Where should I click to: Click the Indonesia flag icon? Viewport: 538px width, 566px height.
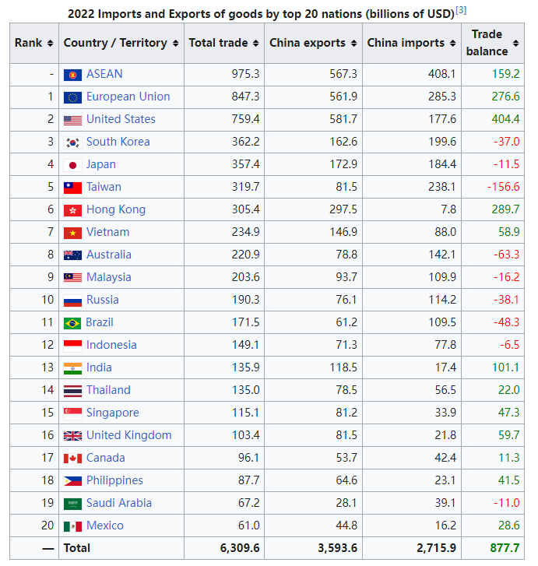point(72,346)
